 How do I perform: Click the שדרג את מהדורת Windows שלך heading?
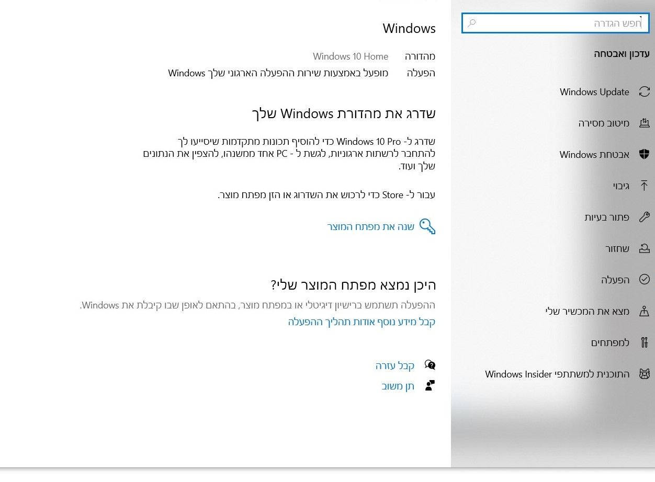344,113
